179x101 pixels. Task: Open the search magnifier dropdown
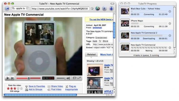click(x=14, y=8)
